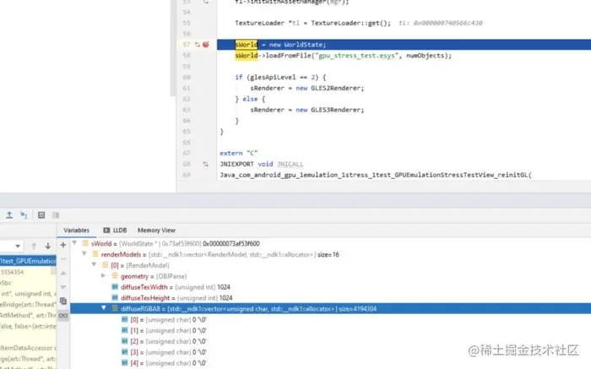591x369 pixels.
Task: Click the gutter navigation icon on line 68
Action: tap(205, 164)
